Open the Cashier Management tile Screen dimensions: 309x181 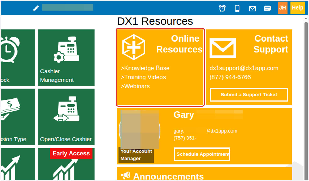click(66, 58)
